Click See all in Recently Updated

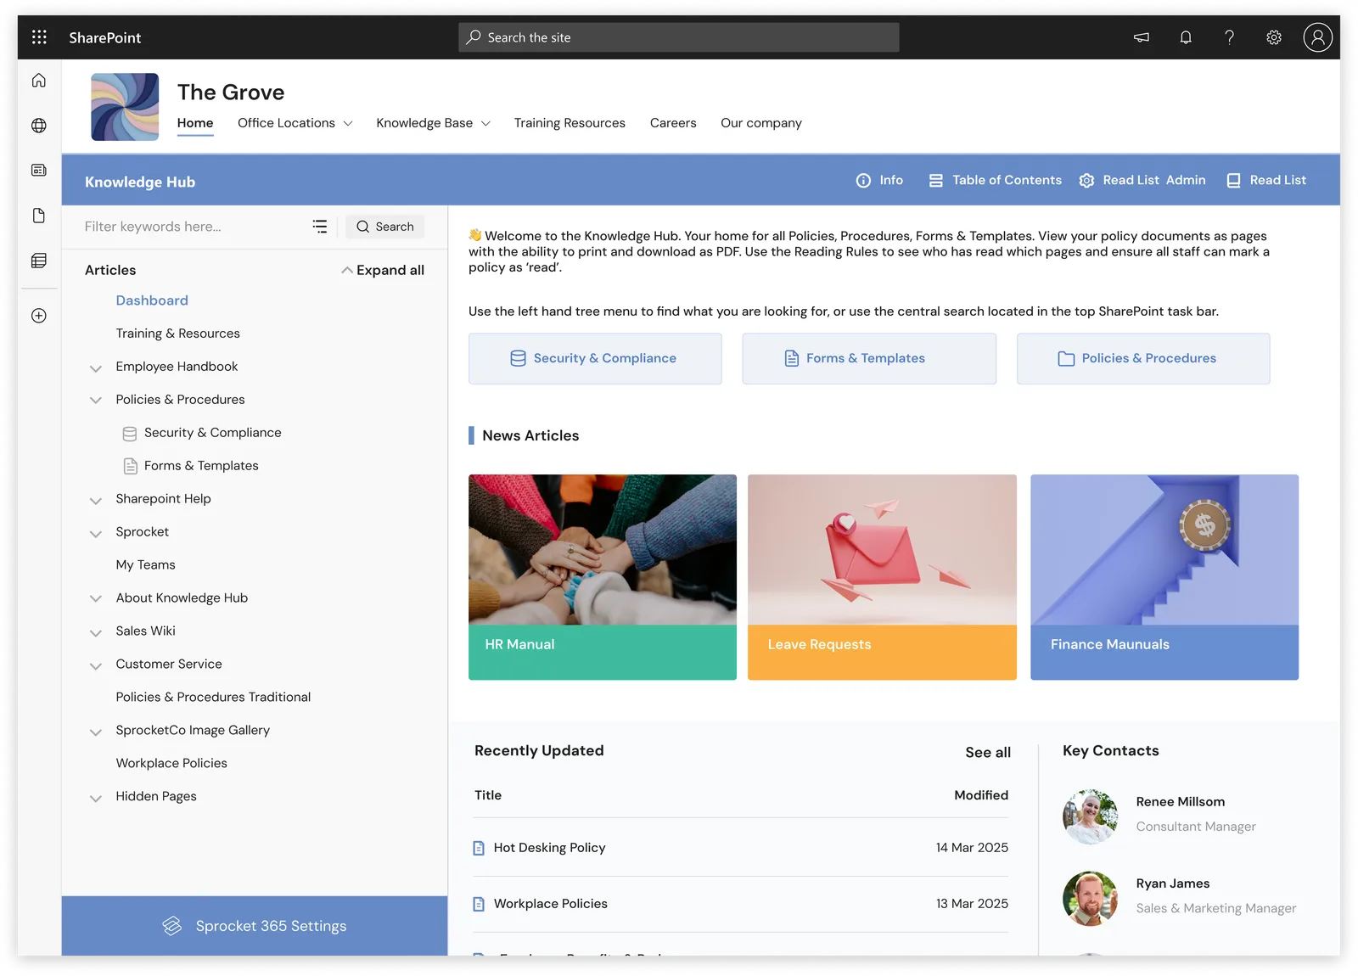click(x=988, y=753)
